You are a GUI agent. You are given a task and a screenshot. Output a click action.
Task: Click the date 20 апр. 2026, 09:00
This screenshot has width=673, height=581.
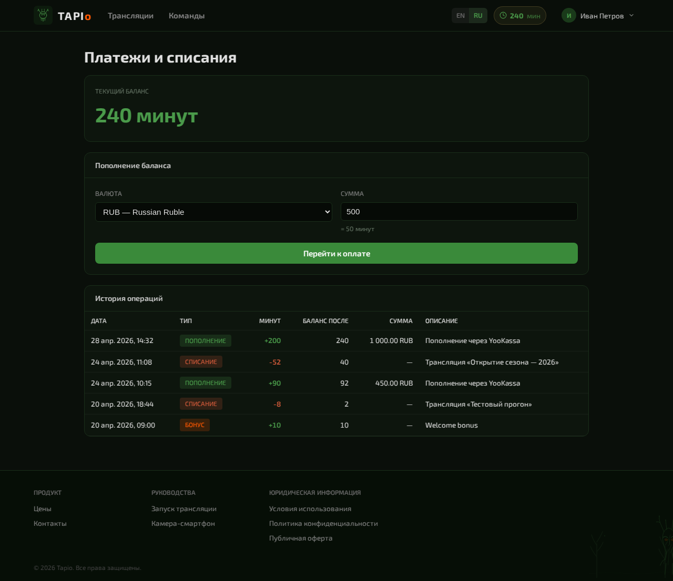[x=123, y=425]
